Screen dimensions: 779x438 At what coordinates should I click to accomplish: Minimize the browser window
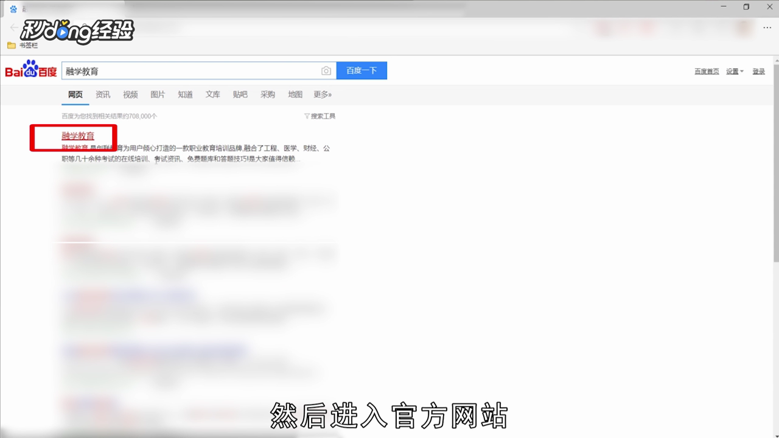tap(725, 7)
